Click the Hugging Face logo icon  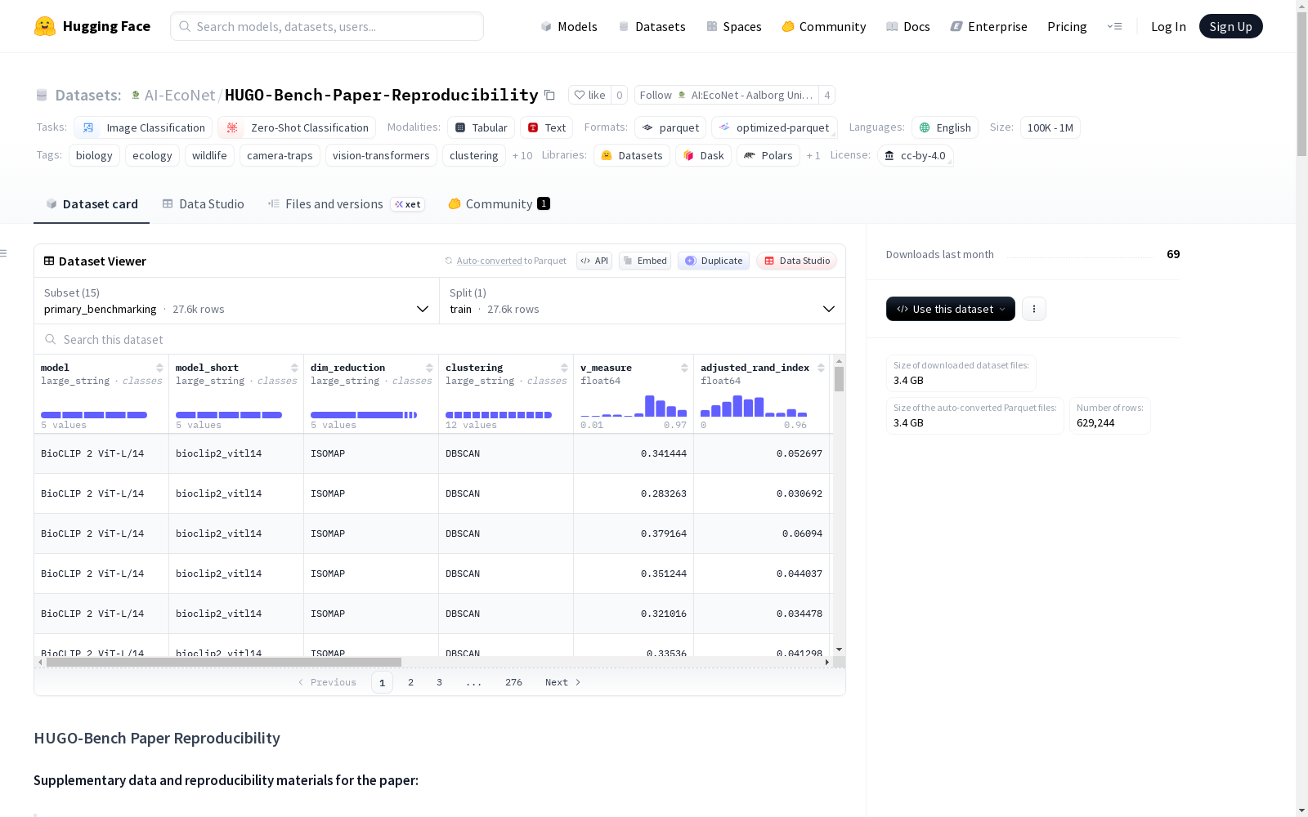tap(45, 26)
